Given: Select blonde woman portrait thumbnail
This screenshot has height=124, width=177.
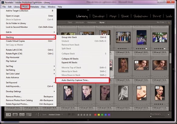Looking at the screenshot, I should 123,65.
